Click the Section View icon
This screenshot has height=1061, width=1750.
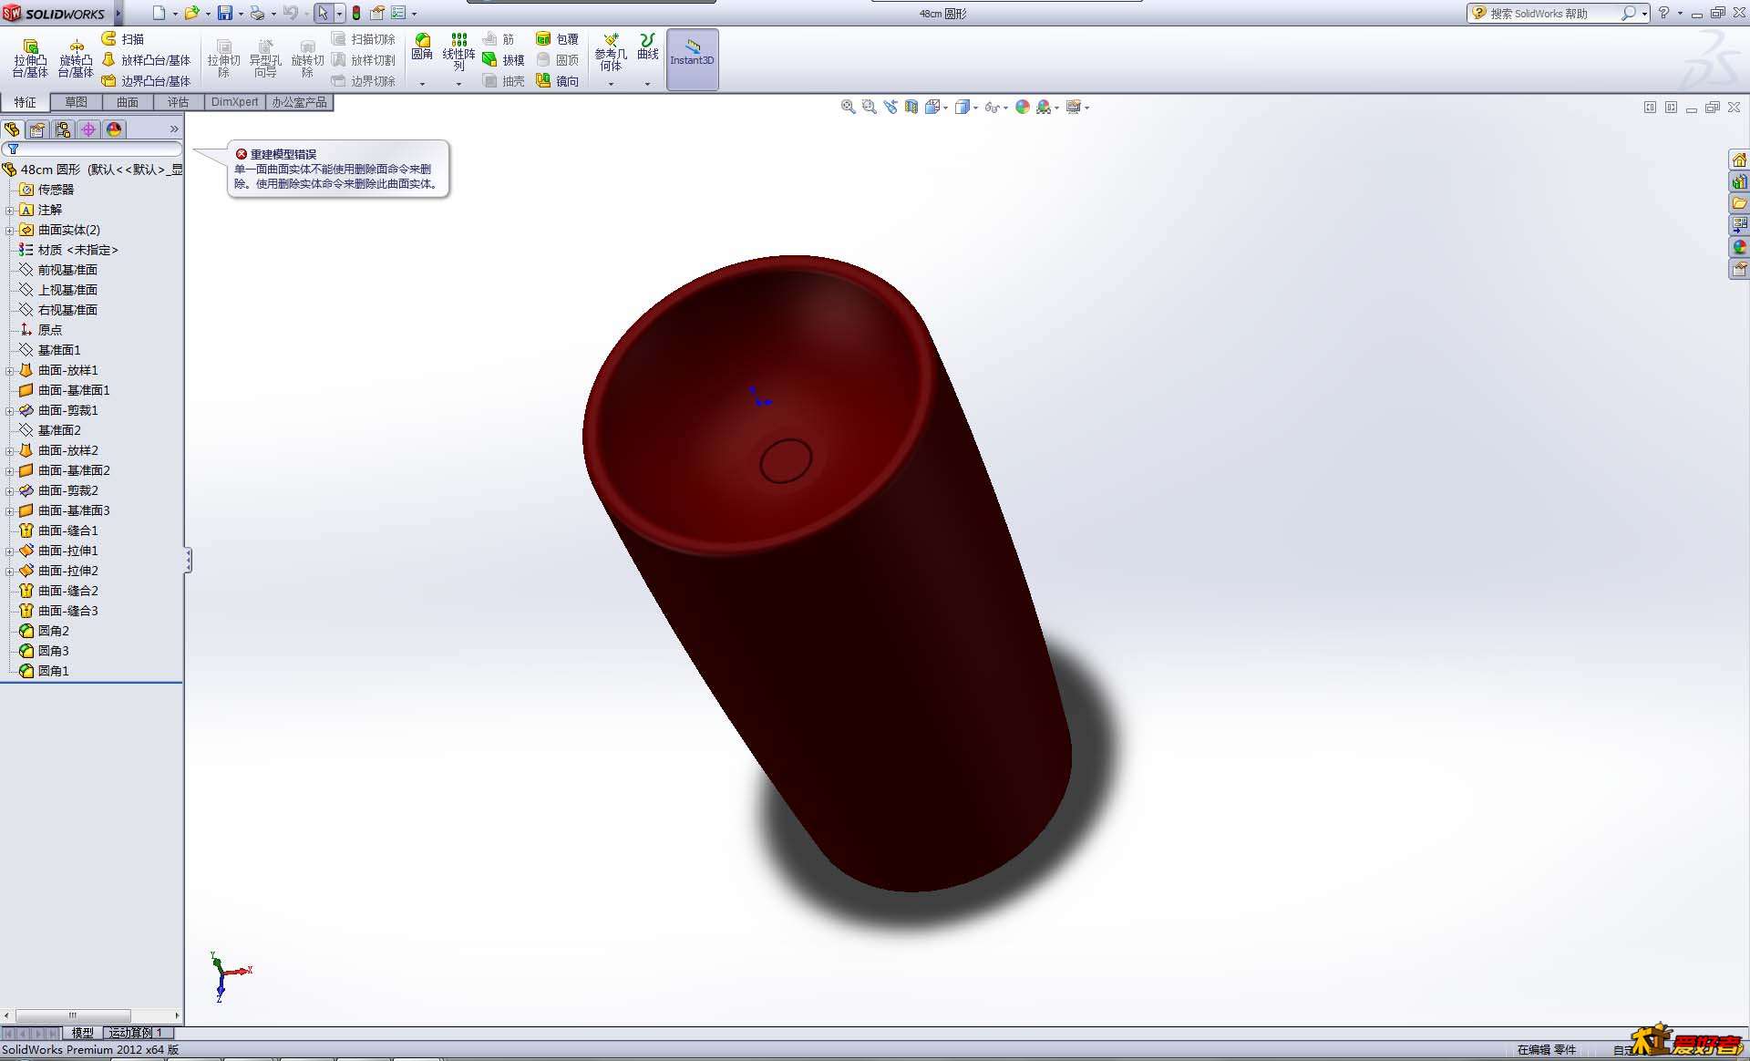[x=911, y=108]
